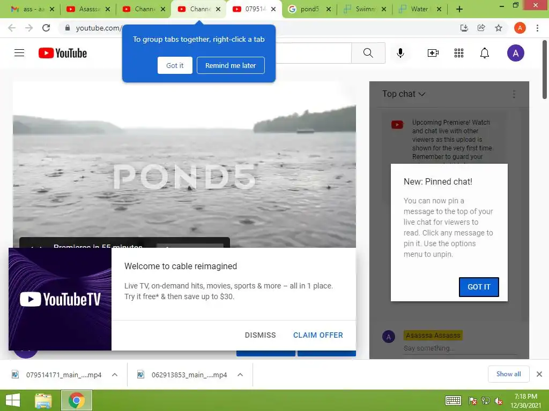This screenshot has height=411, width=549.
Task: Open a new Chrome tab
Action: point(459,10)
